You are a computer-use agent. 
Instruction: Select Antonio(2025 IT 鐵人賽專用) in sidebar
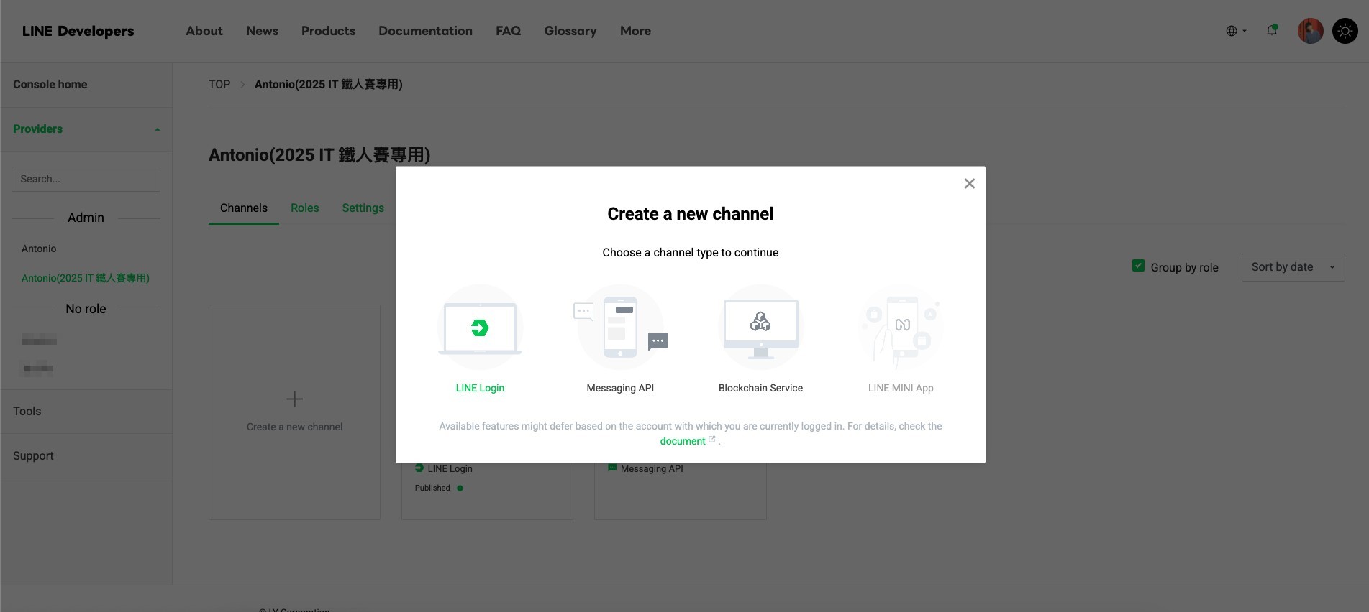(x=86, y=278)
